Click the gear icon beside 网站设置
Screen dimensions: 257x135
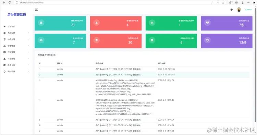pos(4,71)
